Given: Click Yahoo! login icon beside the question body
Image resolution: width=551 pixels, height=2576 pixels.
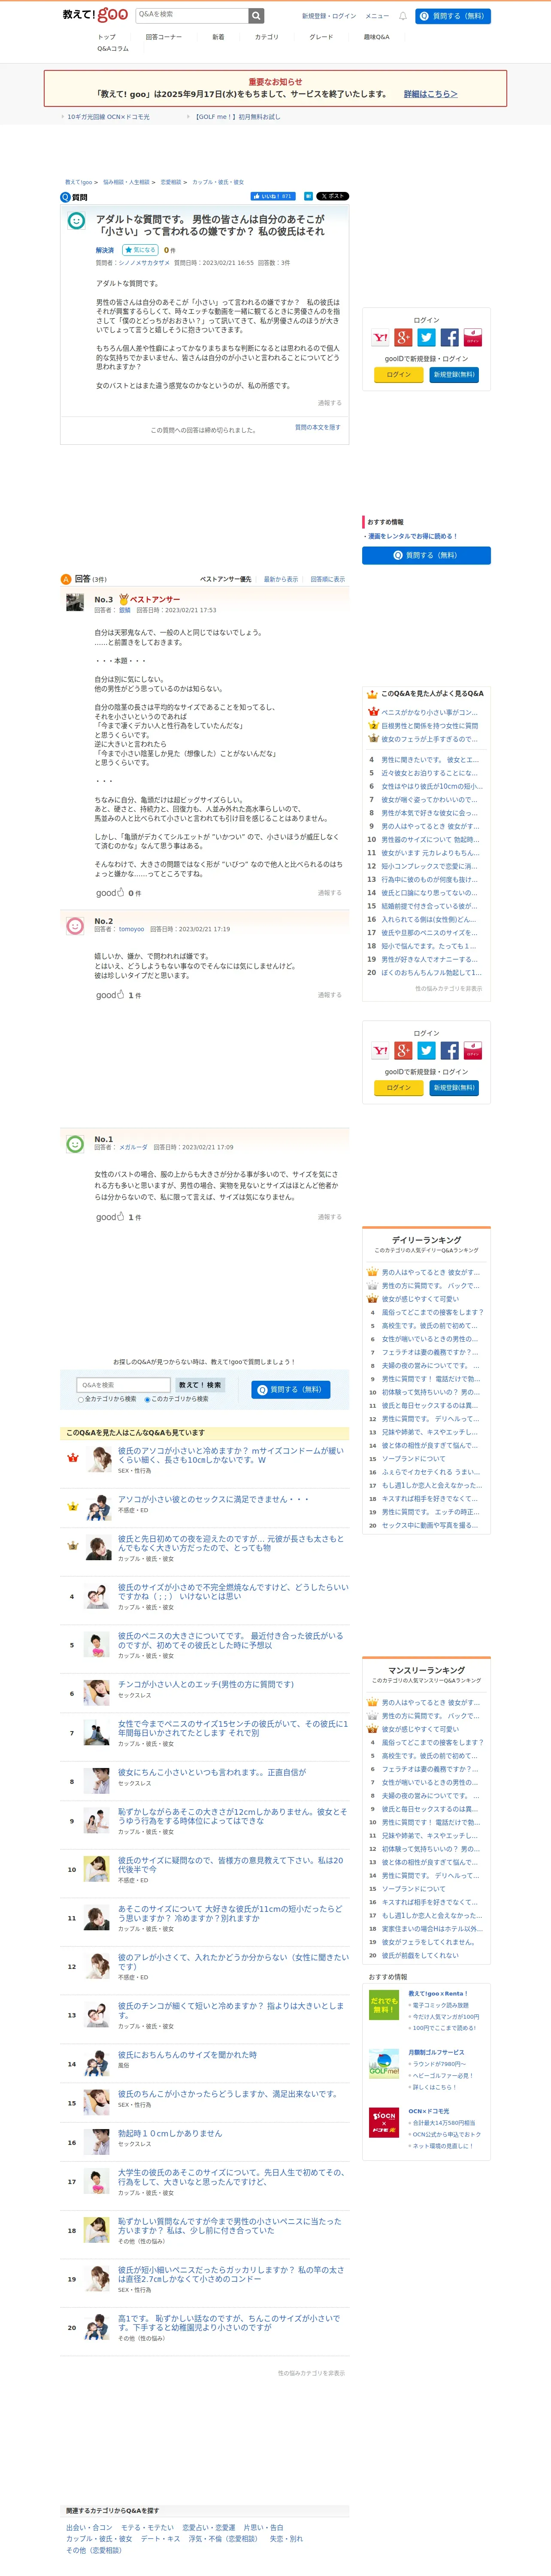Looking at the screenshot, I should [x=380, y=338].
